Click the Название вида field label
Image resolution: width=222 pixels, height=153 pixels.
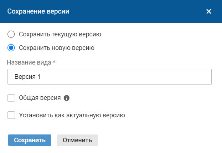29,62
